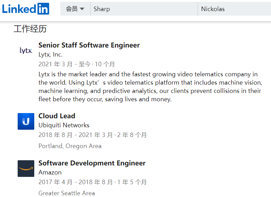
Task: Select the Amazon company logo
Action: [x=26, y=169]
